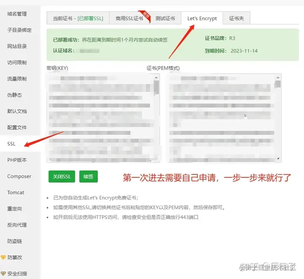Switch to Let's Encrypt tab

click(202, 18)
